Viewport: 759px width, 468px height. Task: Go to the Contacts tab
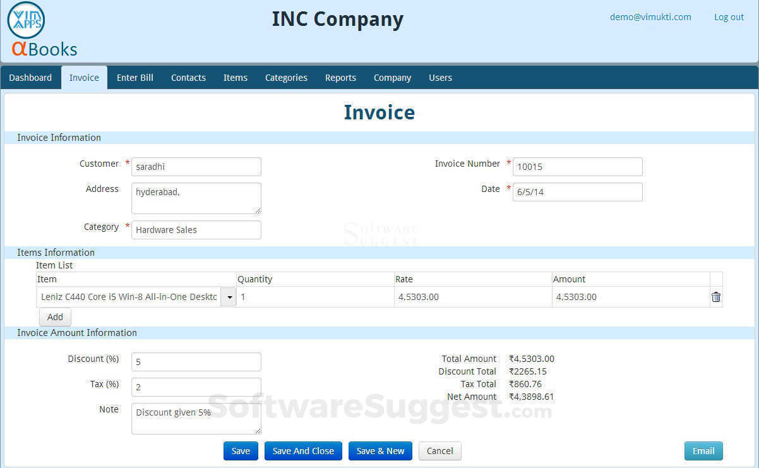click(x=188, y=78)
